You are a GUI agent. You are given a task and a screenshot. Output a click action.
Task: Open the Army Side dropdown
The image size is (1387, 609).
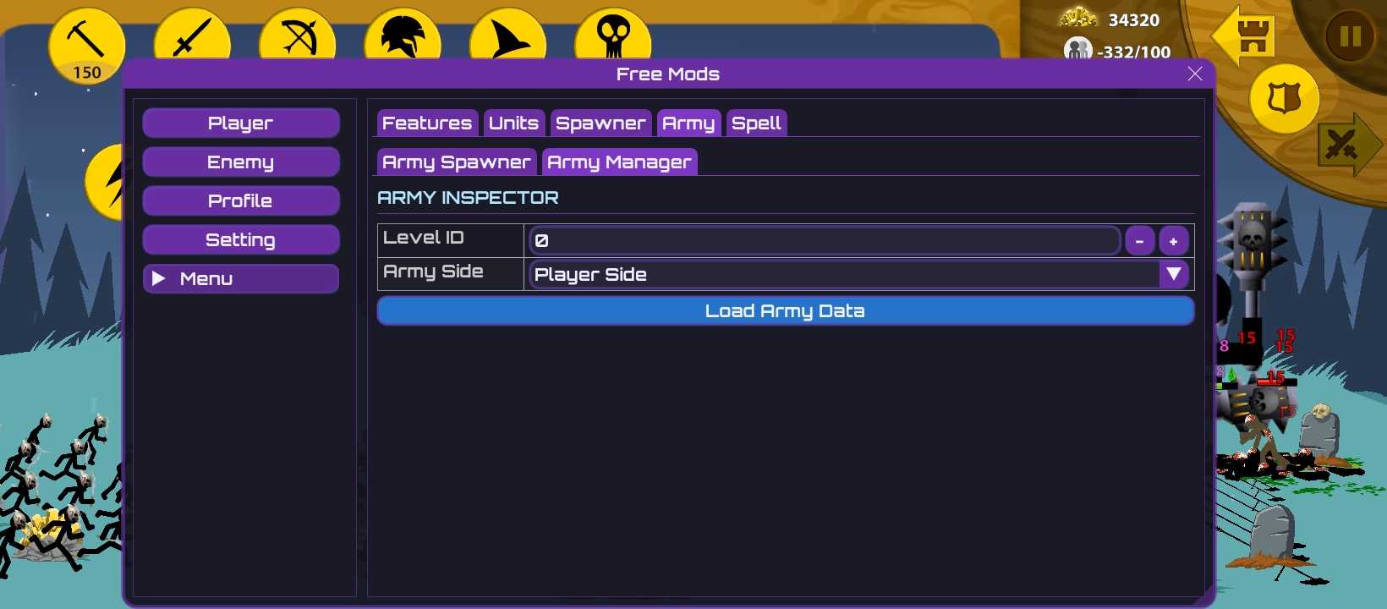point(1173,274)
